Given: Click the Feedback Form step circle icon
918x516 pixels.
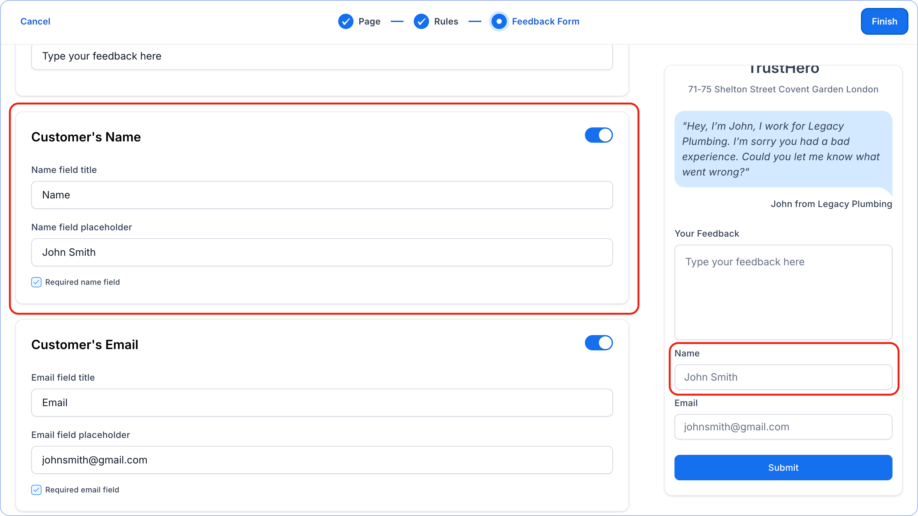Looking at the screenshot, I should tap(499, 21).
